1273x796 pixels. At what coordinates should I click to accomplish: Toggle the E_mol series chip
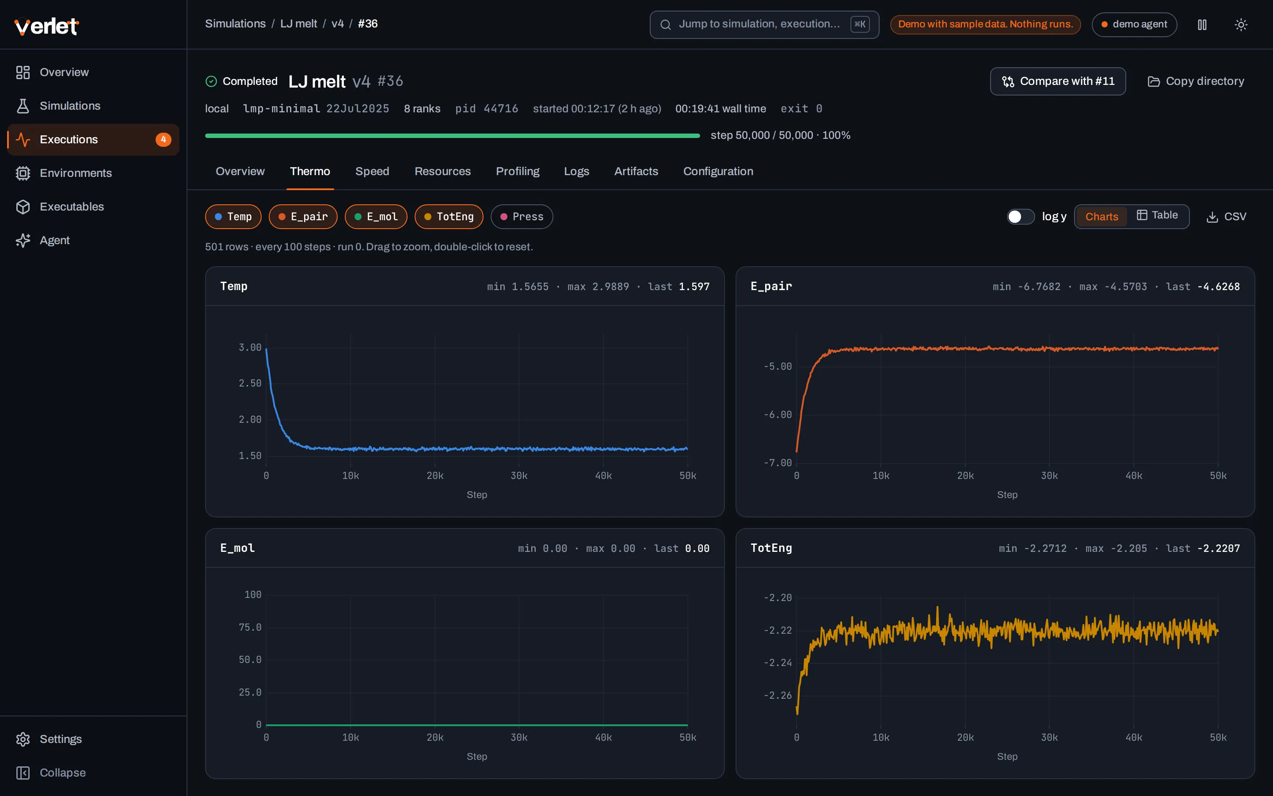376,217
